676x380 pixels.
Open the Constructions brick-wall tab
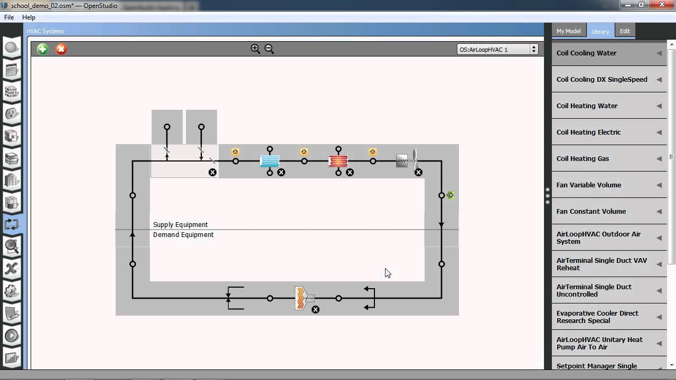pos(12,92)
